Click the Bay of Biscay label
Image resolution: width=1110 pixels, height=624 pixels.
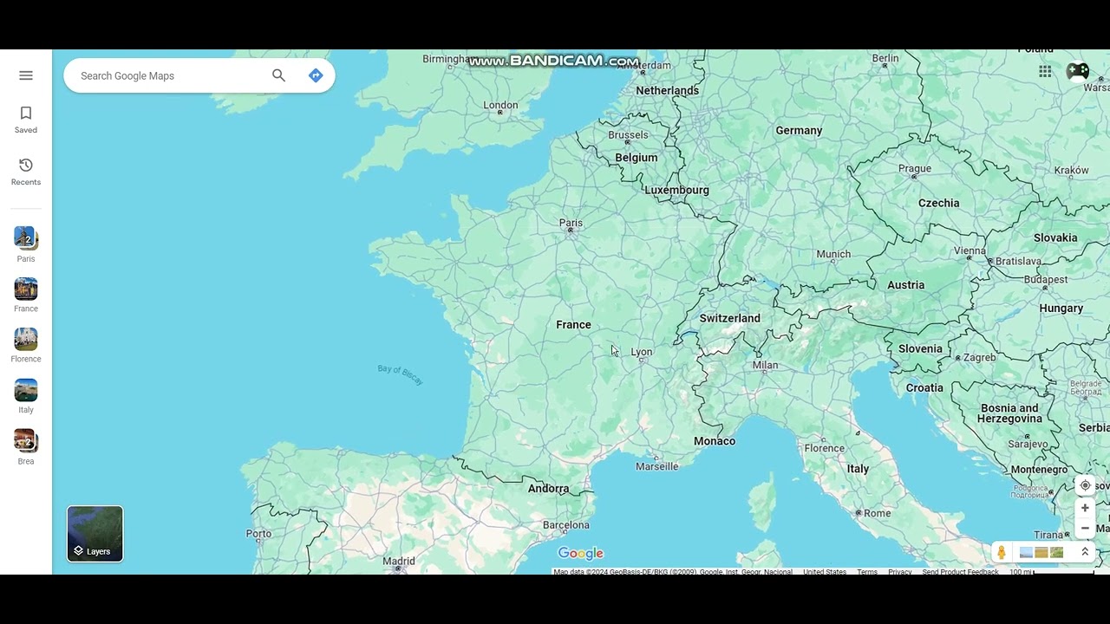(x=400, y=374)
